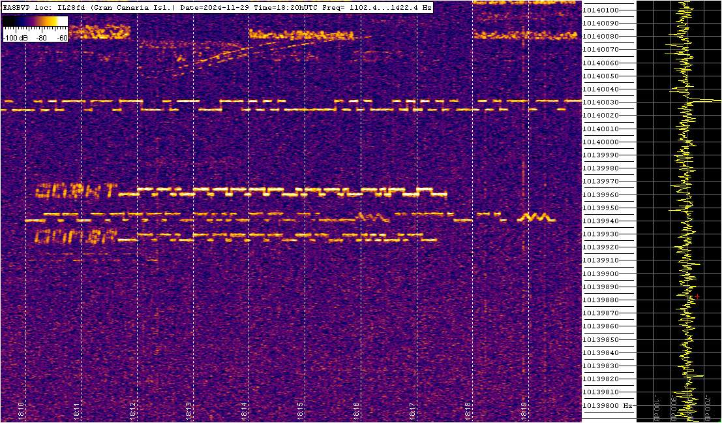Screen dimensions: 722x423
Task: Click the EA8BVP station info header text
Action: pos(217,7)
